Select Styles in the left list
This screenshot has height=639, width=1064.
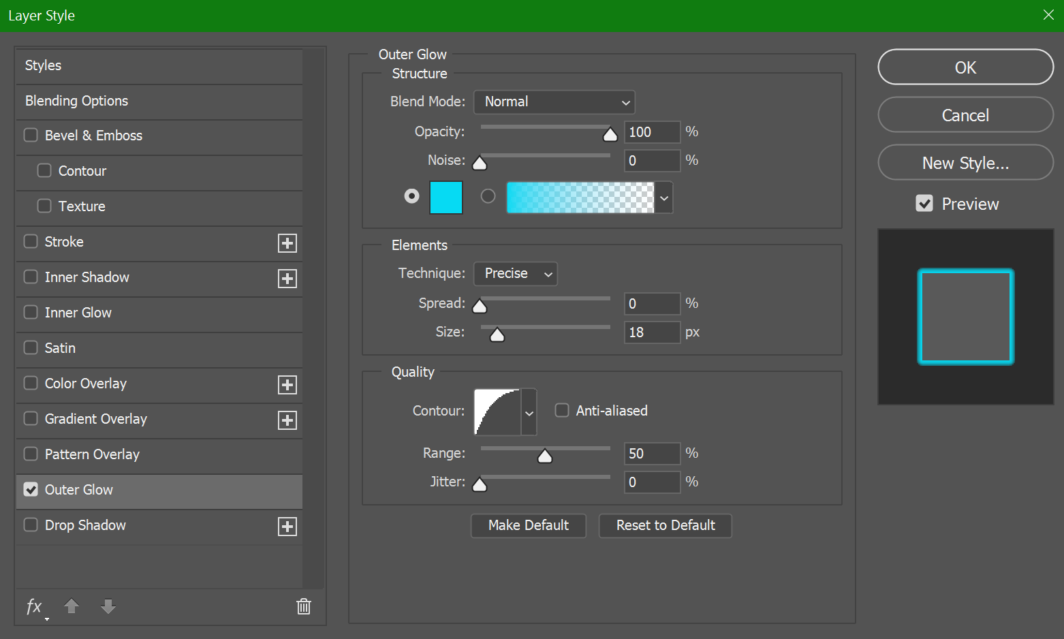click(43, 65)
